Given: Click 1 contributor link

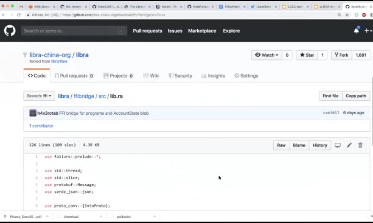Looking at the screenshot, I should coord(41,126).
